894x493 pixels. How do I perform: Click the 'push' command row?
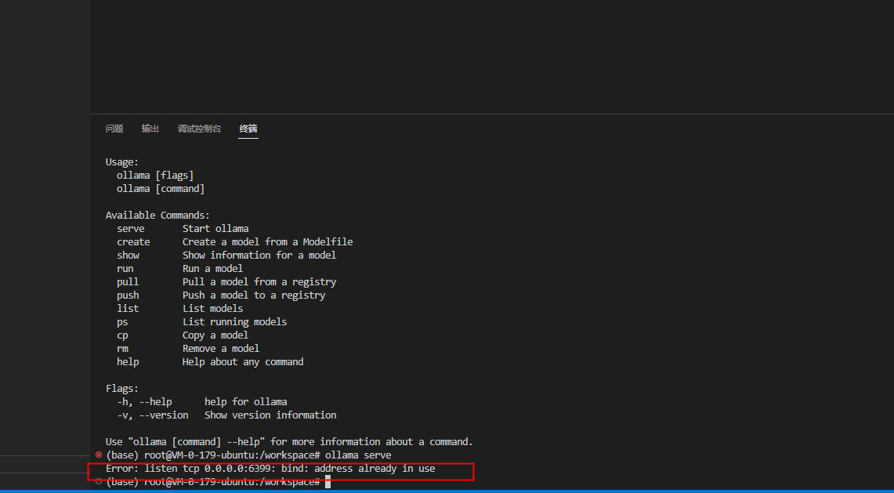tap(221, 295)
